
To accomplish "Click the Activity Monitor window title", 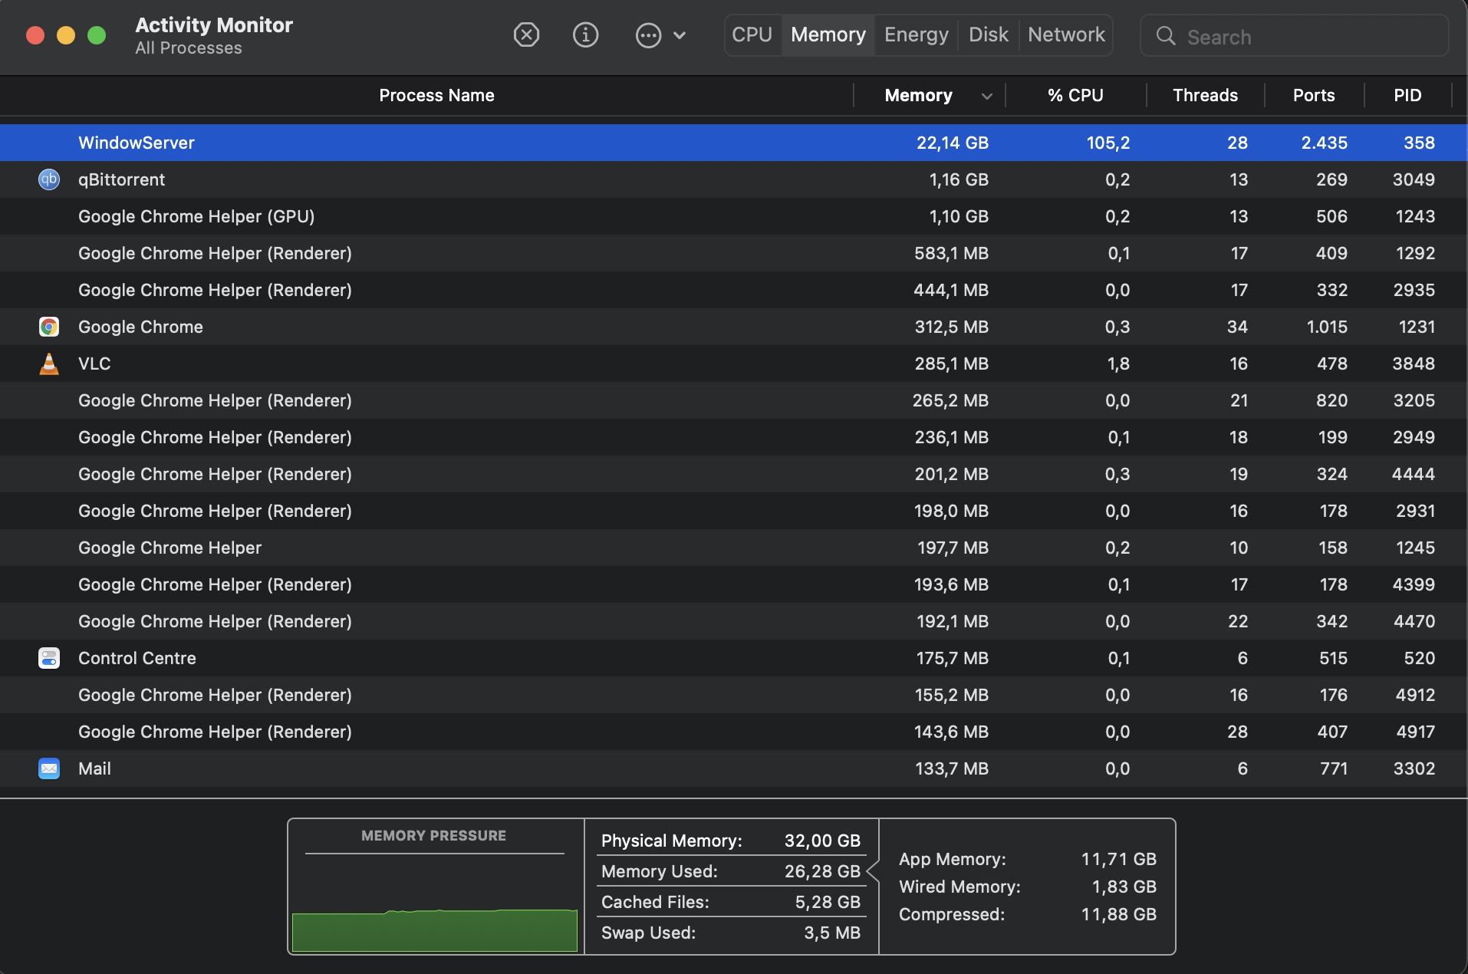I will 214,25.
